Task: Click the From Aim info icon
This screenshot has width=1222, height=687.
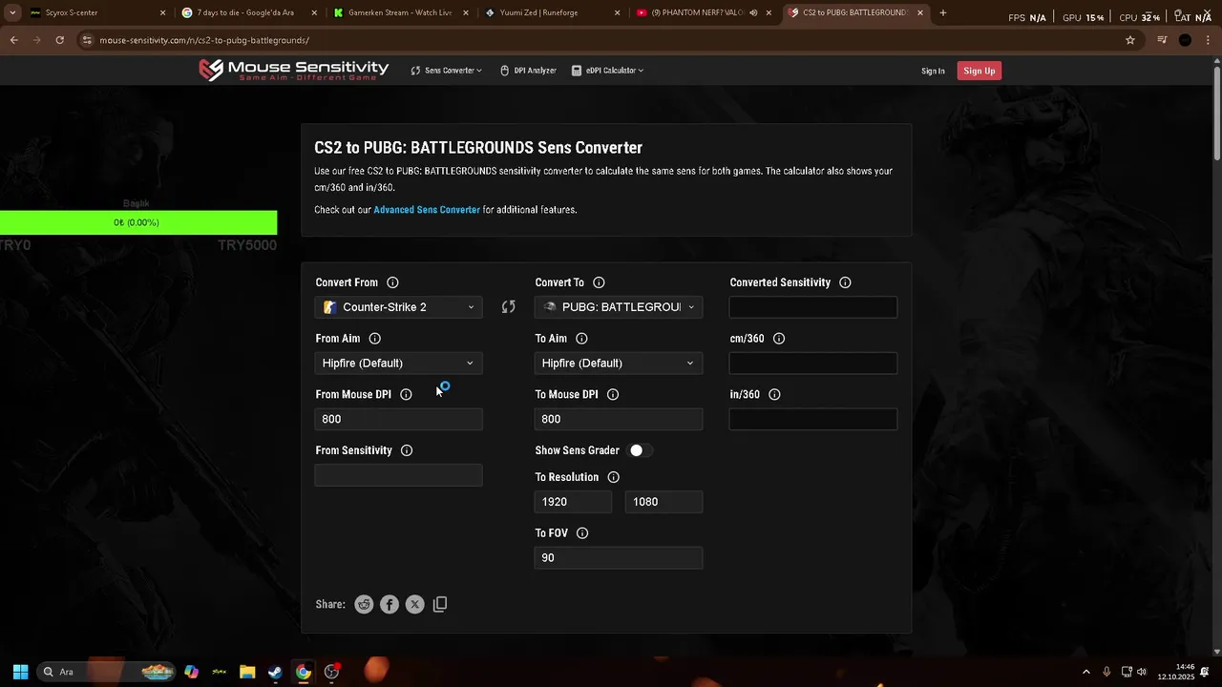Action: point(374,339)
